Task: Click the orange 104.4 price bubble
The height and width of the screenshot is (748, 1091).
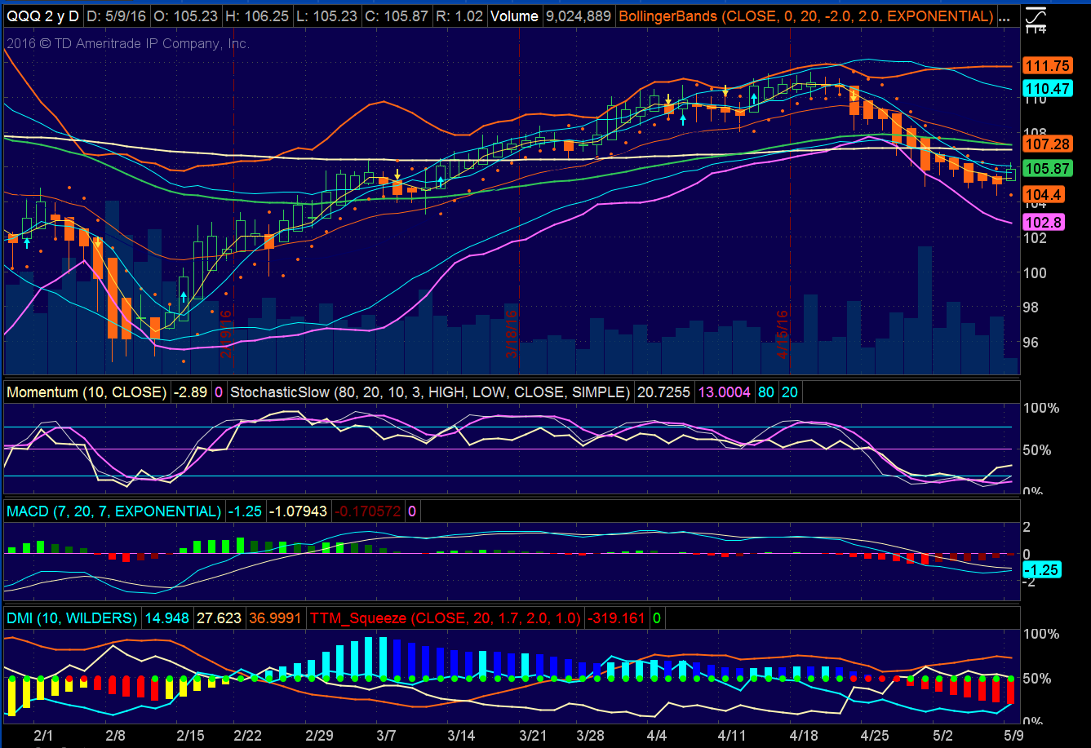Action: tap(1044, 195)
